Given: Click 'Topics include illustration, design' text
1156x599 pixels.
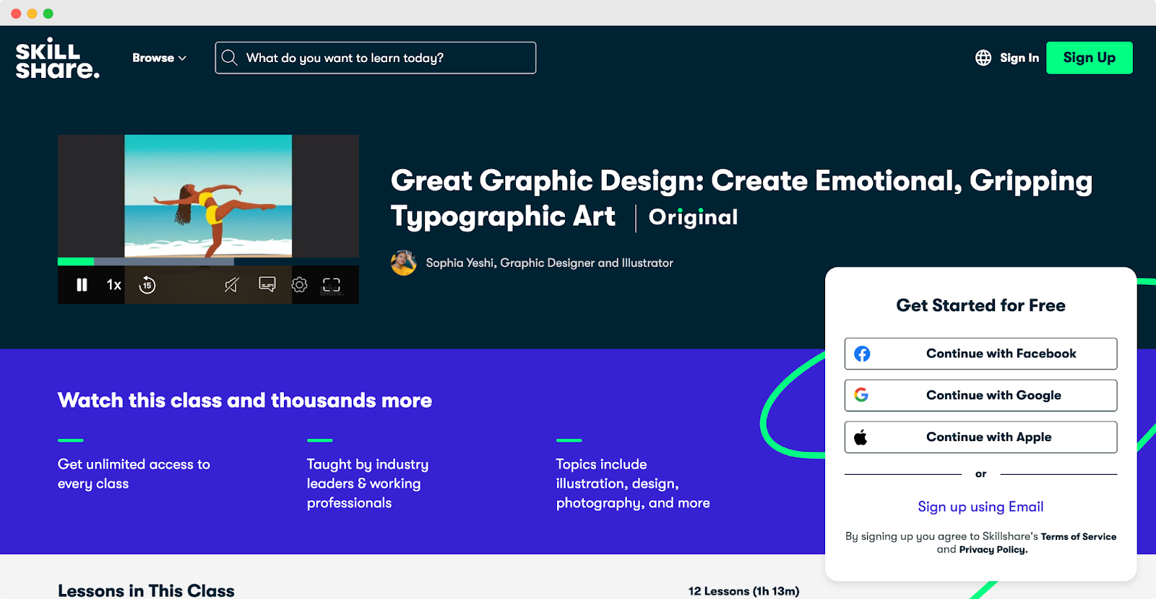Looking at the screenshot, I should click(x=633, y=484).
